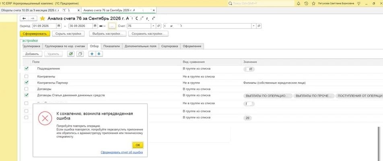383x161 pixels.
Task: Click open-item icon beside organization field
Action: [259, 26]
